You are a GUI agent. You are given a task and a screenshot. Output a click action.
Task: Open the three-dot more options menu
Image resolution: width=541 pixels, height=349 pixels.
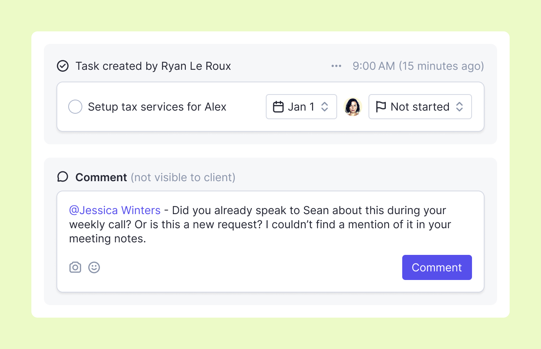coord(336,66)
